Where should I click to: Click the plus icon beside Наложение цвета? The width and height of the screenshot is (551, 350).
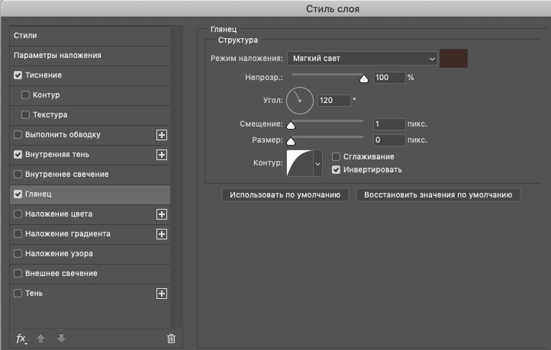(x=162, y=214)
